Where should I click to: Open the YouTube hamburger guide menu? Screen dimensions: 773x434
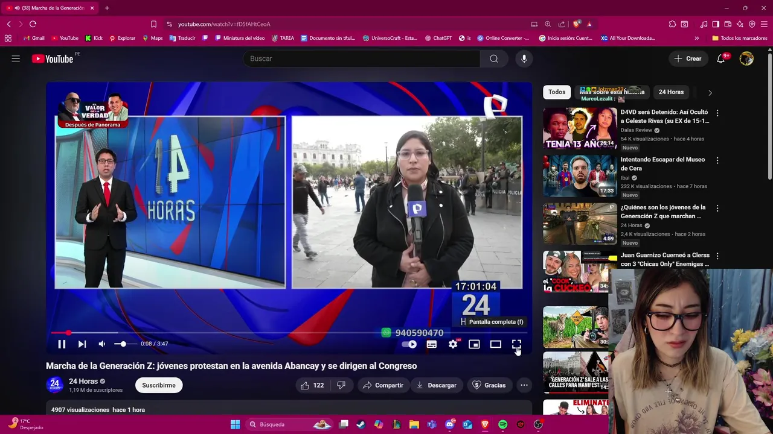tap(16, 58)
